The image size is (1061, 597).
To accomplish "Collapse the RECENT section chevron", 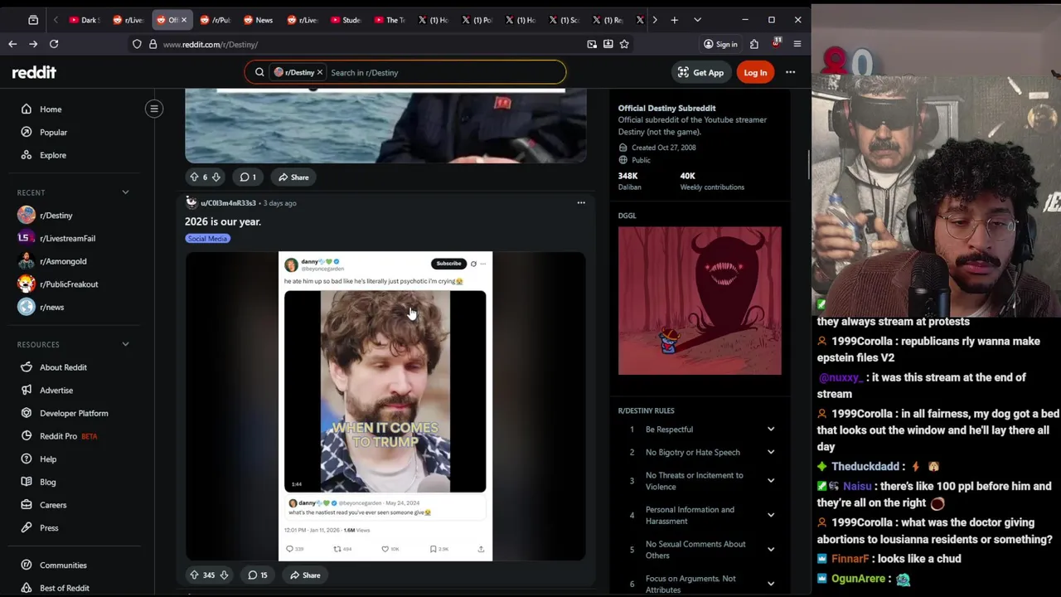I will tap(125, 192).
